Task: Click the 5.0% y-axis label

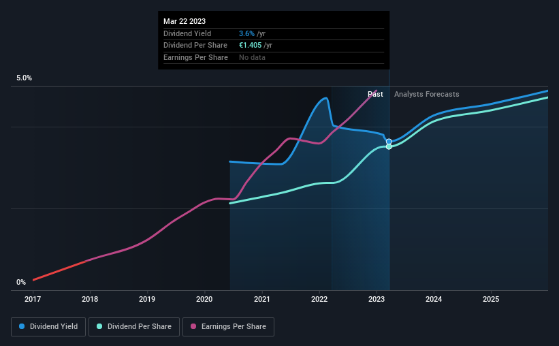Action: click(24, 78)
